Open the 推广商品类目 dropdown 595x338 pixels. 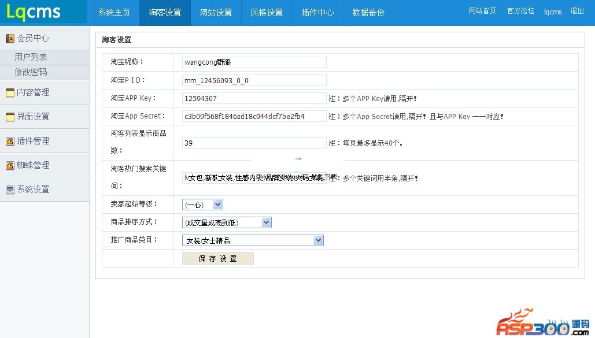click(253, 240)
